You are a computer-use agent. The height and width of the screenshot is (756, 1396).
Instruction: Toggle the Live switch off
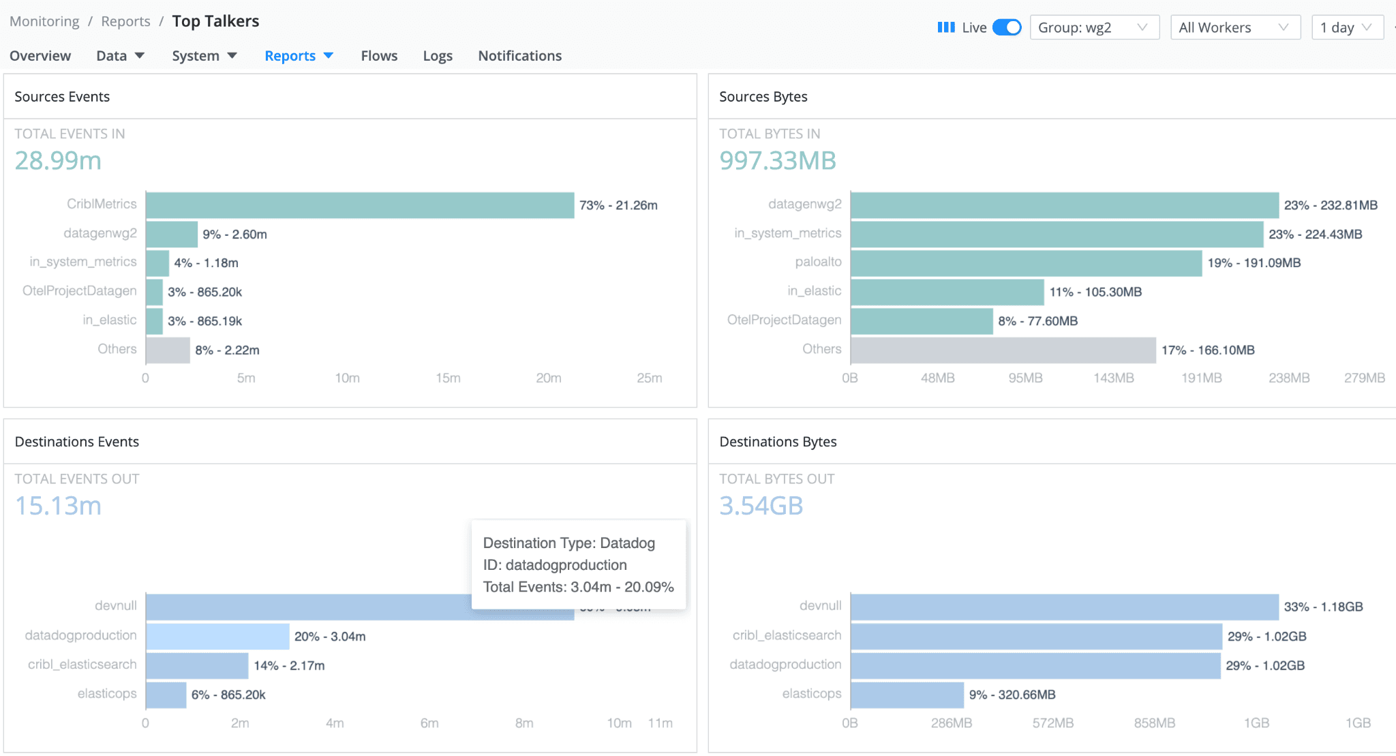point(1007,27)
